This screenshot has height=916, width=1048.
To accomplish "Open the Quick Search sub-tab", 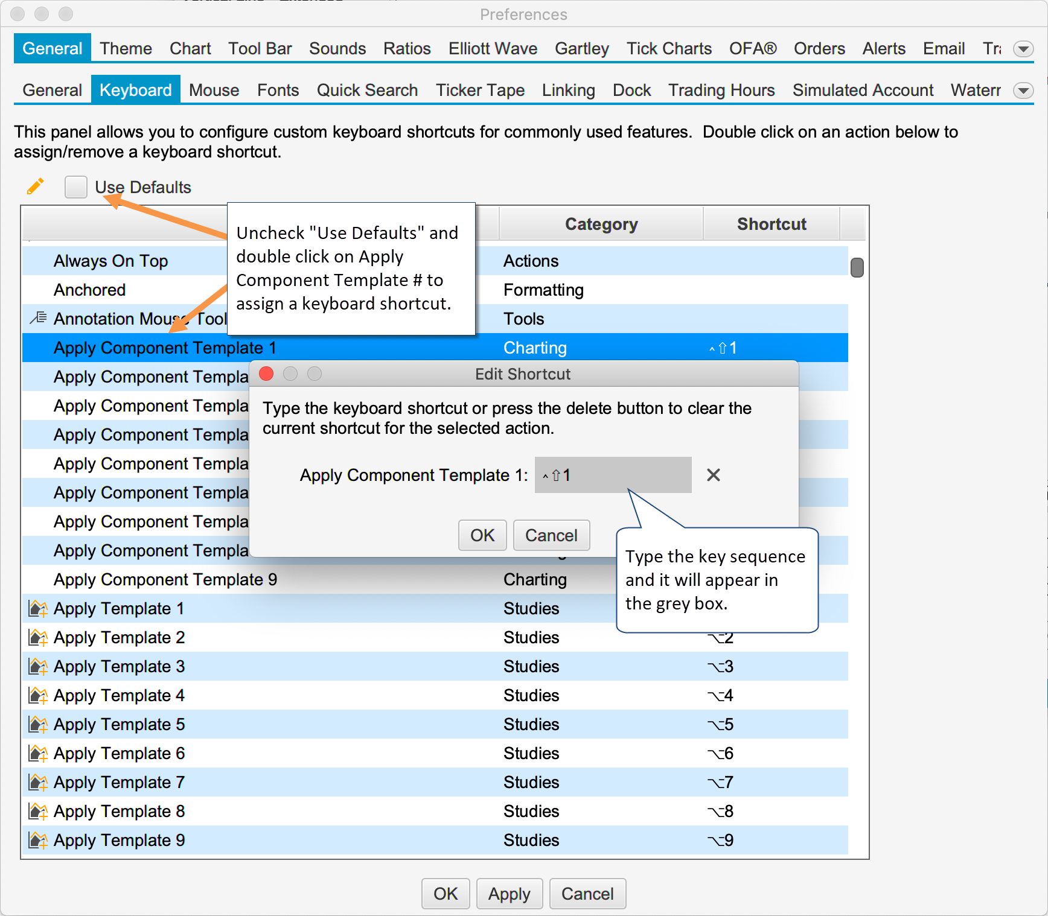I will click(x=367, y=91).
